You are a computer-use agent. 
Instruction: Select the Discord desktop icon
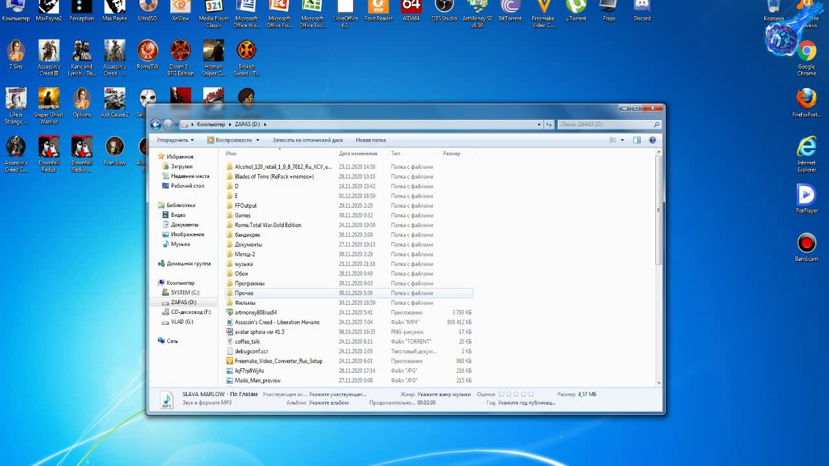coord(642,7)
